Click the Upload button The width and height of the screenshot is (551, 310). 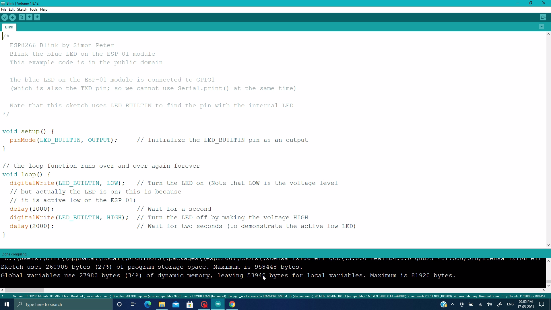click(x=13, y=18)
